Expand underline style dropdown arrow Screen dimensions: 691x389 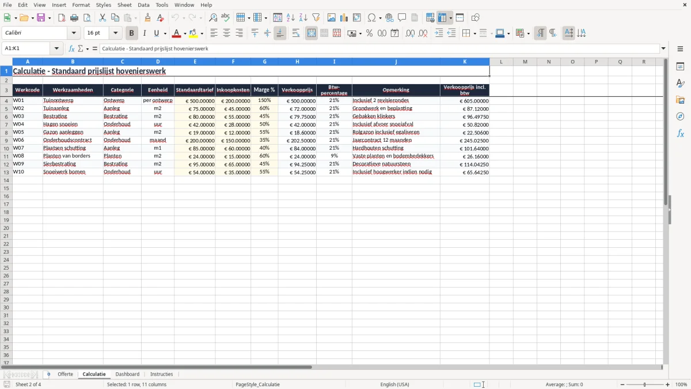pyautogui.click(x=165, y=33)
